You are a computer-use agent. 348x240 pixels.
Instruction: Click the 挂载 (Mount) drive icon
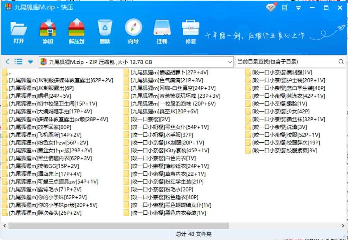162,31
